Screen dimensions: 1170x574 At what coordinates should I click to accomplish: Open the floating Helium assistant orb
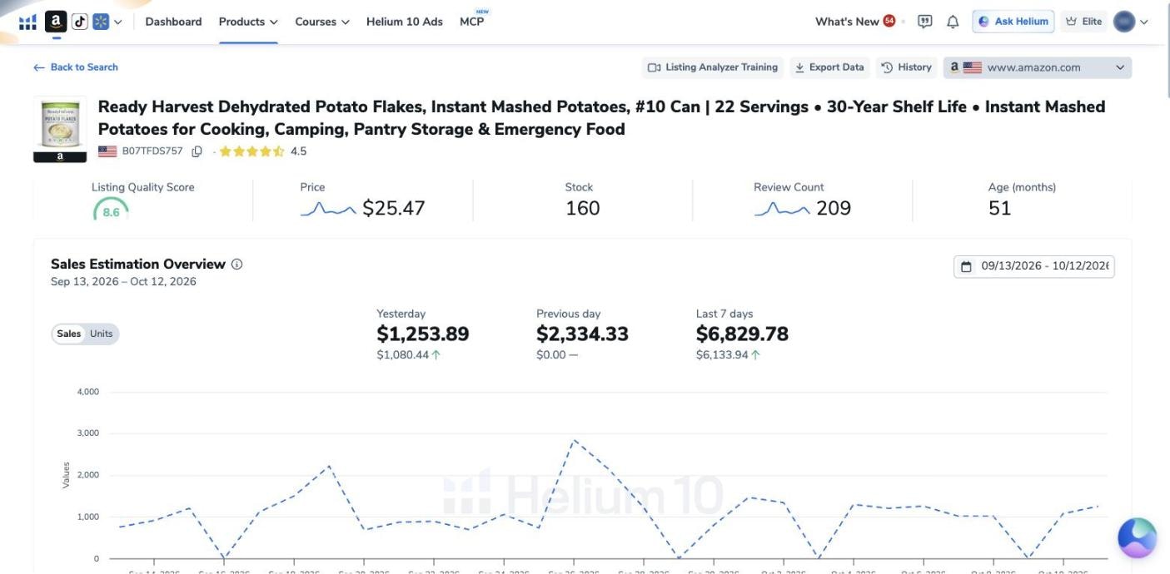pos(1138,537)
